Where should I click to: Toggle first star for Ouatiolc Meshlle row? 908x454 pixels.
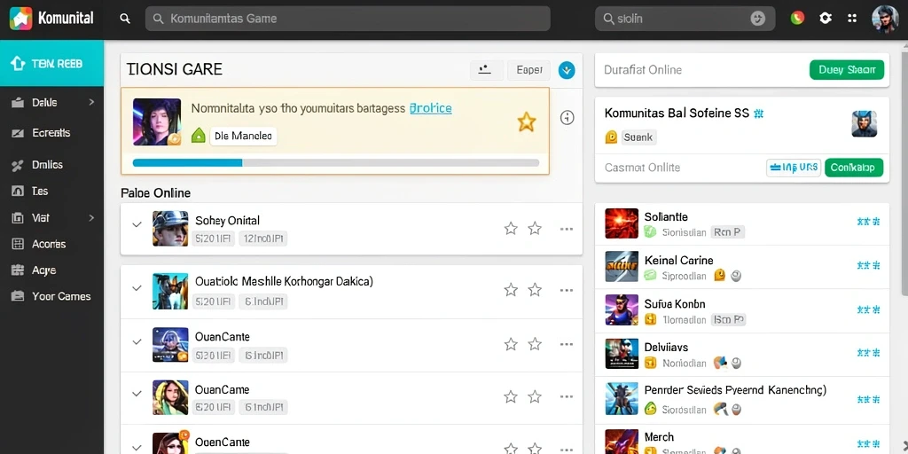[x=510, y=290]
